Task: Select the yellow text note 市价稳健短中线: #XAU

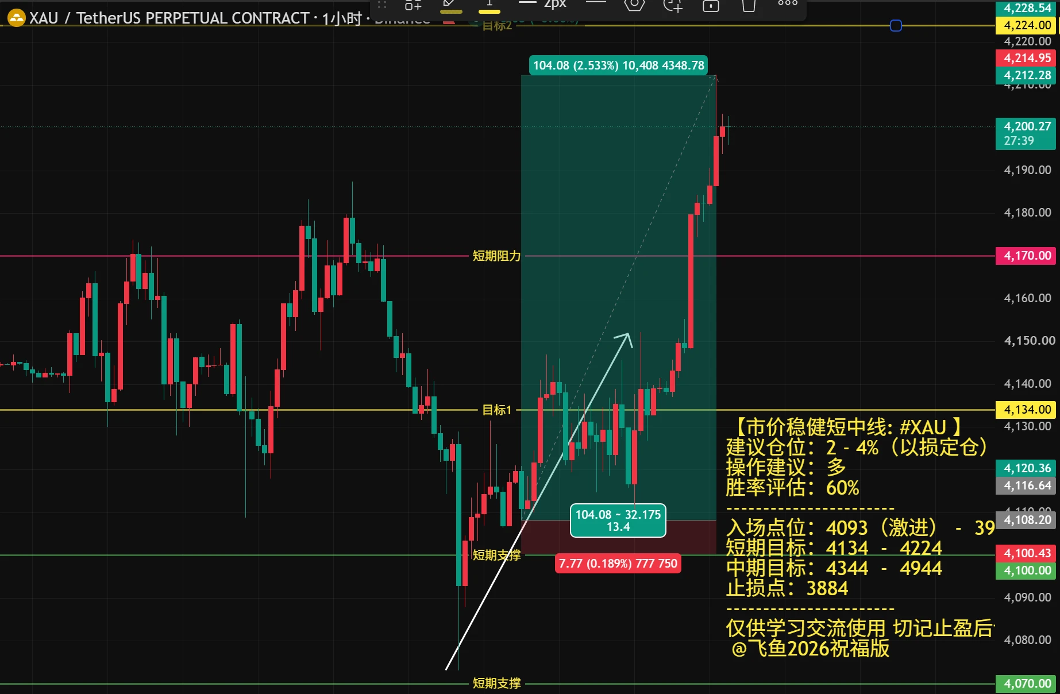Action: tap(848, 427)
